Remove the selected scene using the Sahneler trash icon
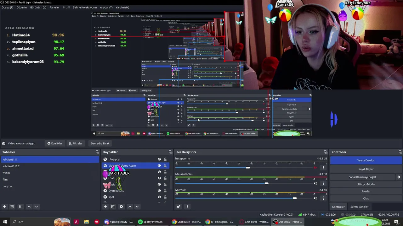This screenshot has height=226, width=403. point(12,207)
